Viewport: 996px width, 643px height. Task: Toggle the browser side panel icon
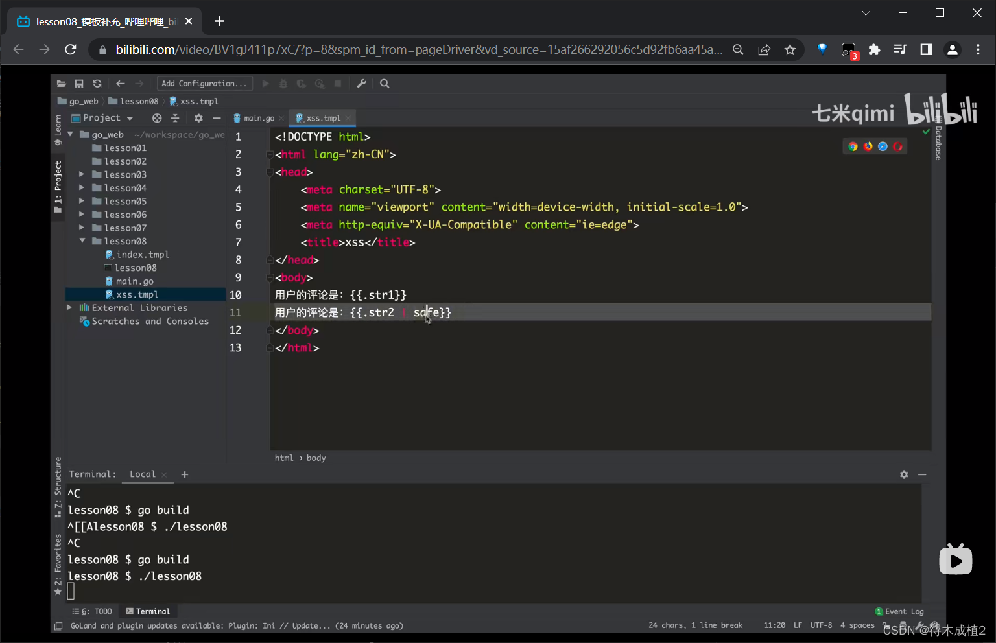point(926,50)
